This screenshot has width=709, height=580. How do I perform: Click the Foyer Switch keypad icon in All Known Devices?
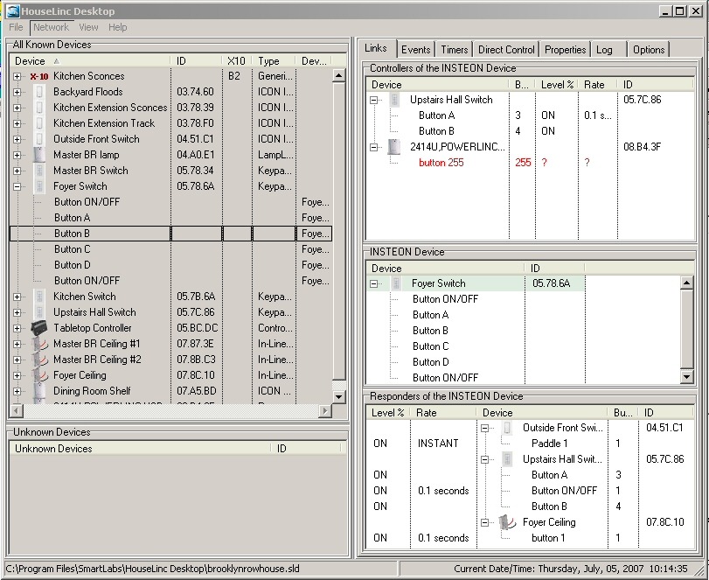(x=40, y=186)
